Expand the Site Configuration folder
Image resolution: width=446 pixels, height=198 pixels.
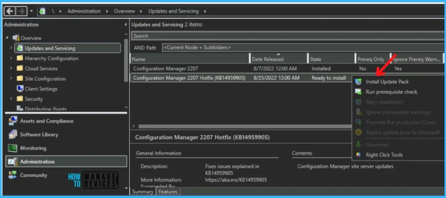[11, 79]
